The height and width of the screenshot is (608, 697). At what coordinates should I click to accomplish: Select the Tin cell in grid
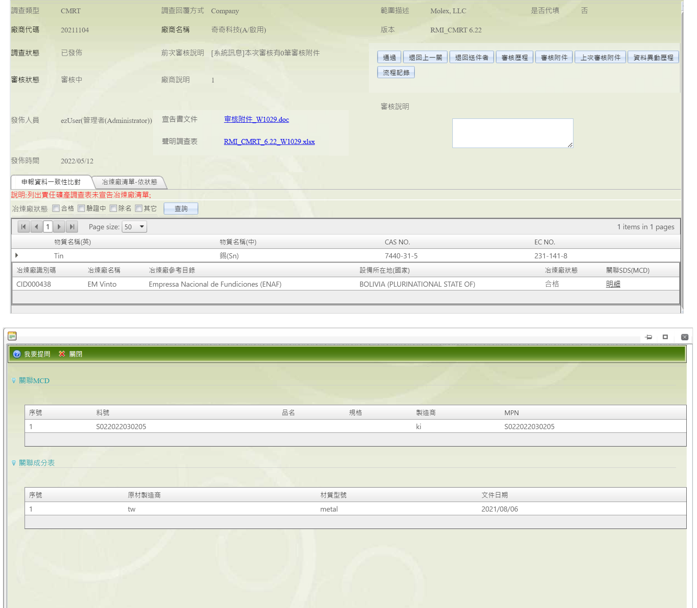(59, 256)
